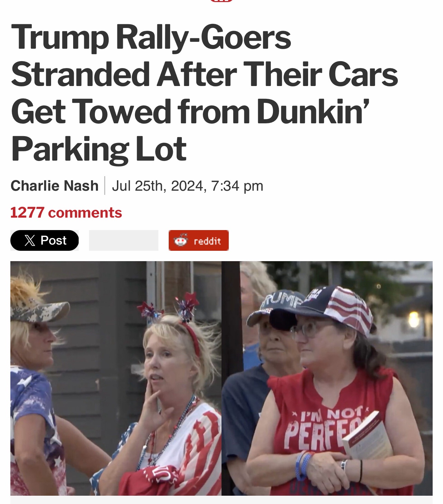Click 'Stranded After Their Cars' headline line
Screen dimensions: 443x504
coord(205,74)
